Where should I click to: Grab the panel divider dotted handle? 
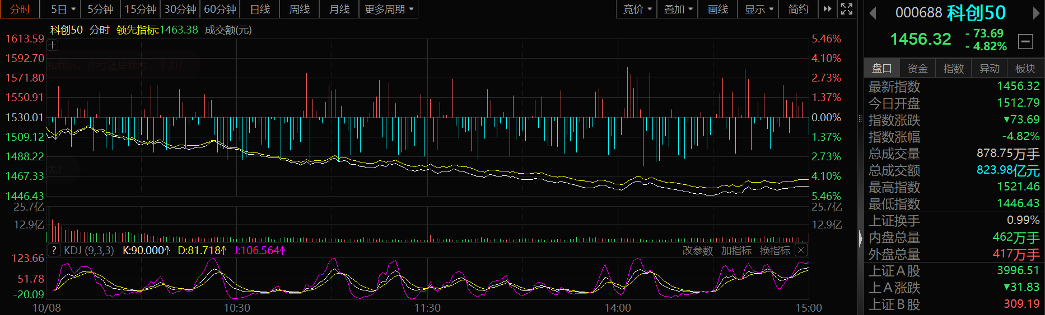(x=861, y=118)
